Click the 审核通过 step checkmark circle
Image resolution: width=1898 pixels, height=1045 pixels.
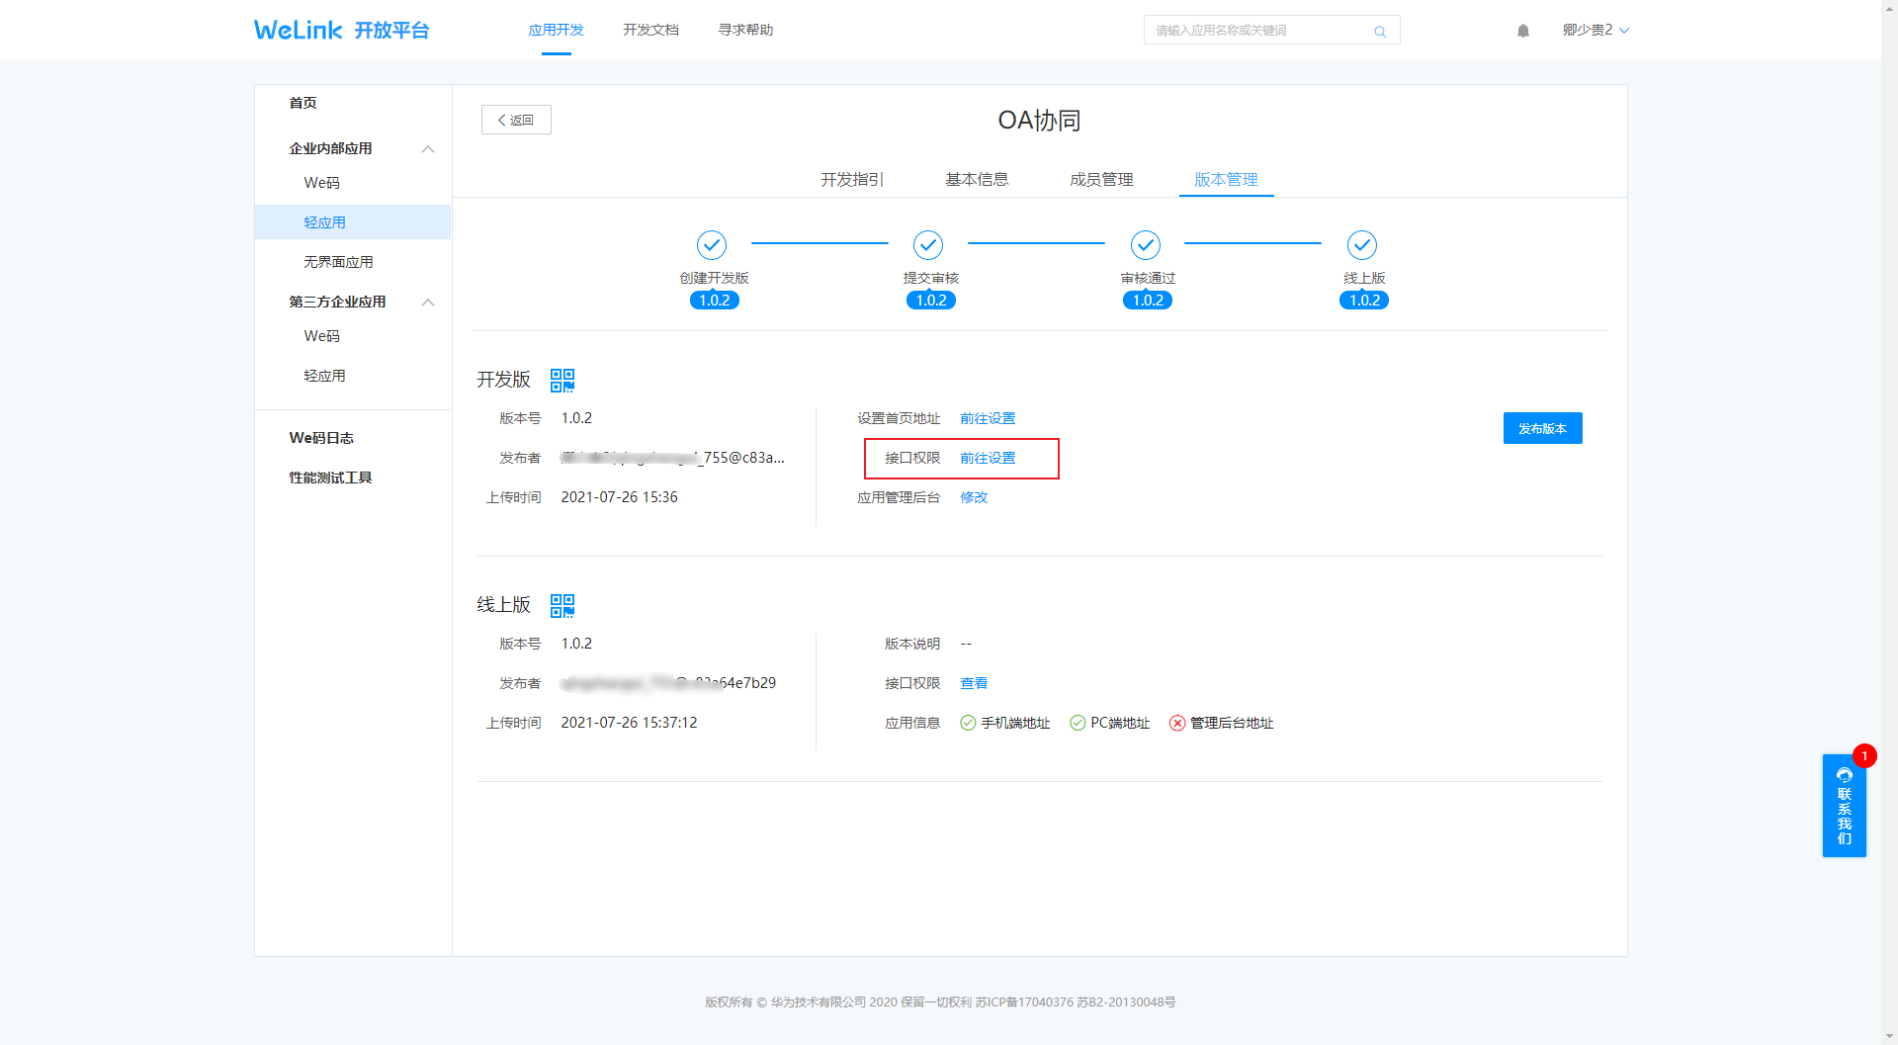click(x=1146, y=245)
